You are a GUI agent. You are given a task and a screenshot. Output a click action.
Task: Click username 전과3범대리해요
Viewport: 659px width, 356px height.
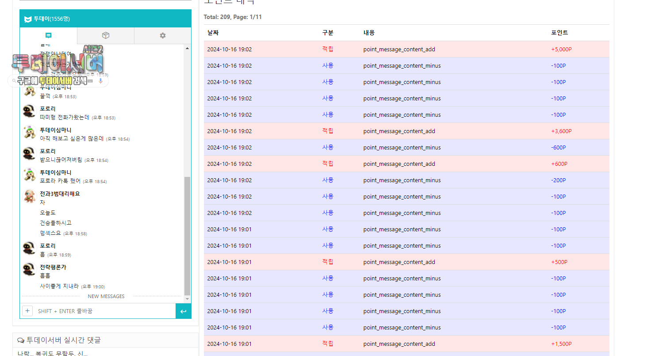pyautogui.click(x=60, y=194)
